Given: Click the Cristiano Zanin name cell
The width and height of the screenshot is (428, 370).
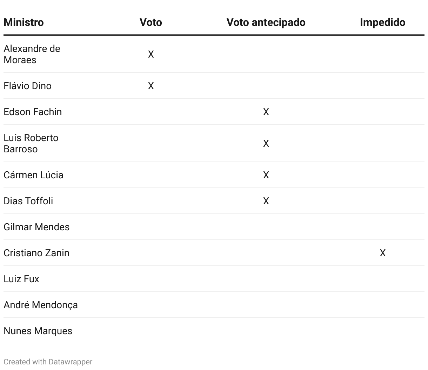Looking at the screenshot, I should click(36, 253).
